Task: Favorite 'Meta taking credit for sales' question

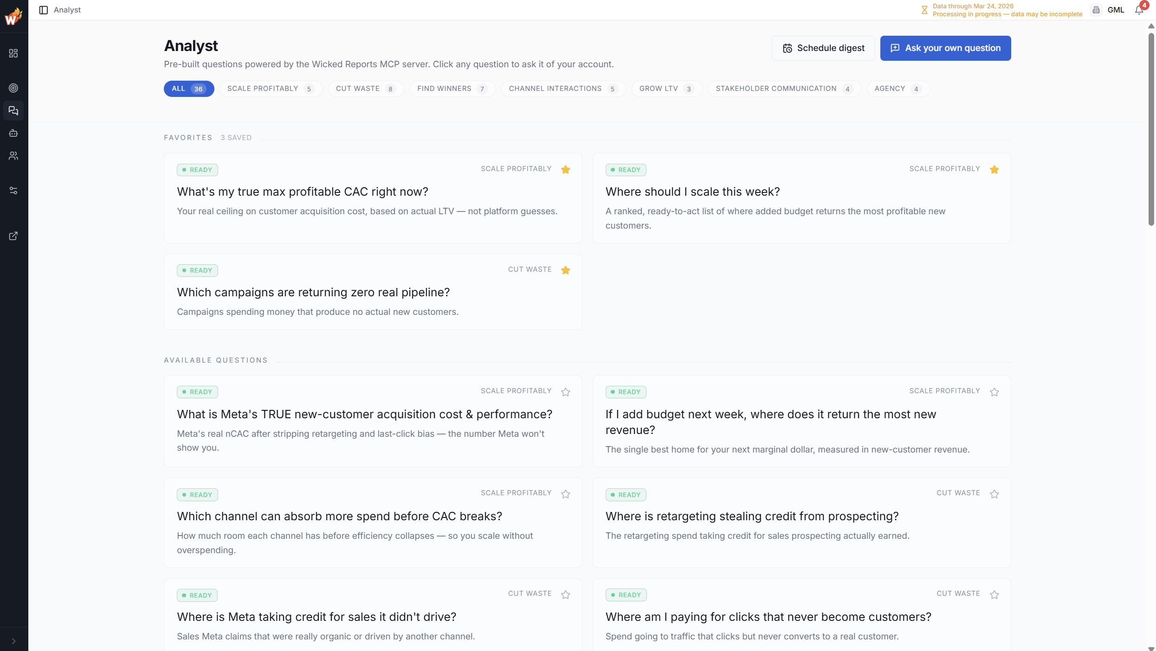Action: pyautogui.click(x=565, y=595)
